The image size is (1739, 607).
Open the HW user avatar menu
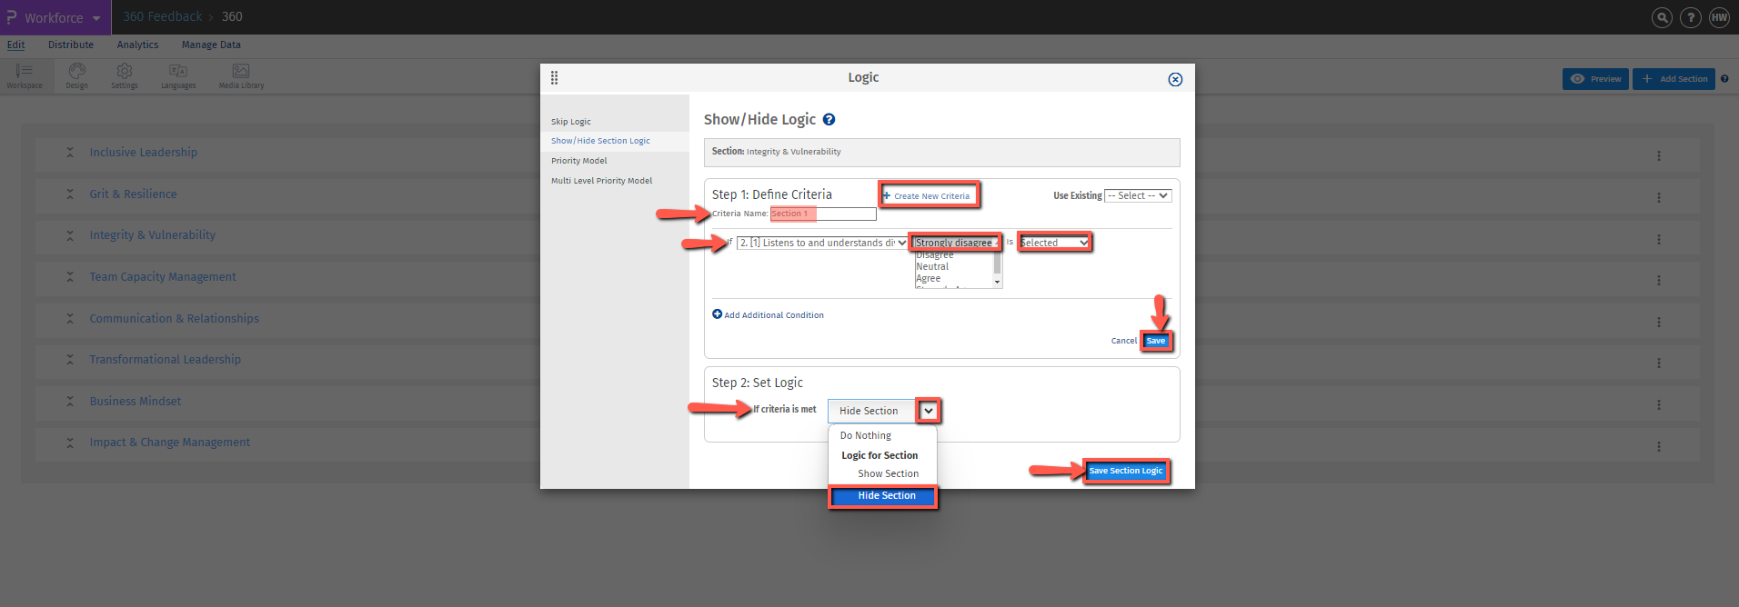point(1719,17)
